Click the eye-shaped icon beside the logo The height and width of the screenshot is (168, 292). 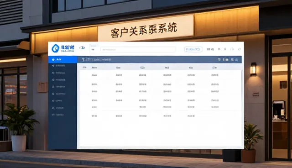tap(82, 48)
